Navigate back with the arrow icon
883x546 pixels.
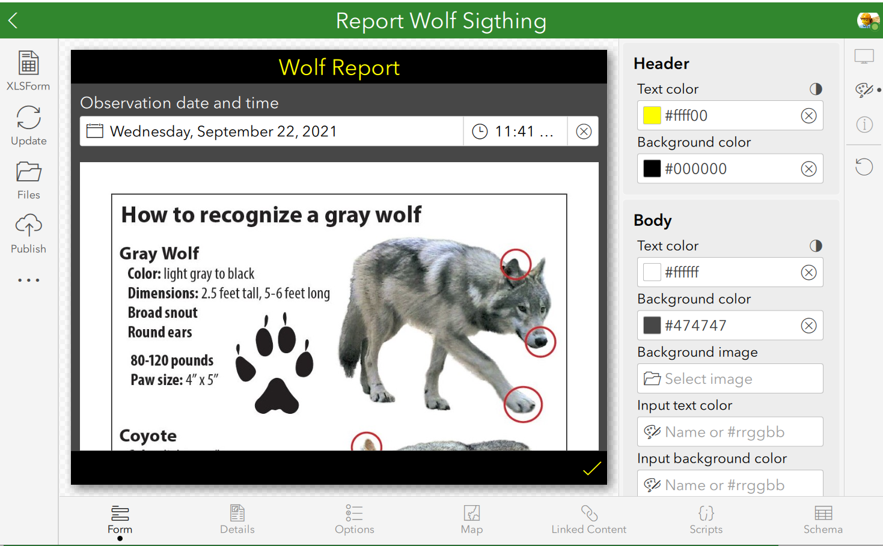point(12,20)
